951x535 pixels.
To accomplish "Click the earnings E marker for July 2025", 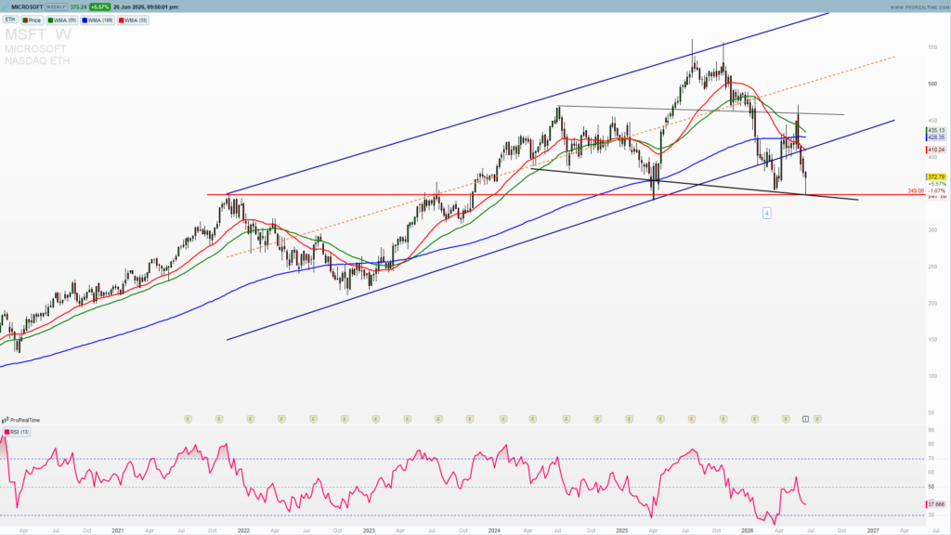I will [692, 419].
